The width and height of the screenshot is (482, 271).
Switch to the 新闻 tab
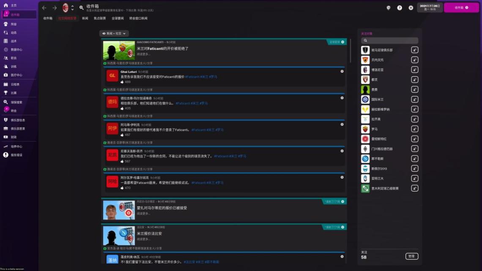click(85, 19)
